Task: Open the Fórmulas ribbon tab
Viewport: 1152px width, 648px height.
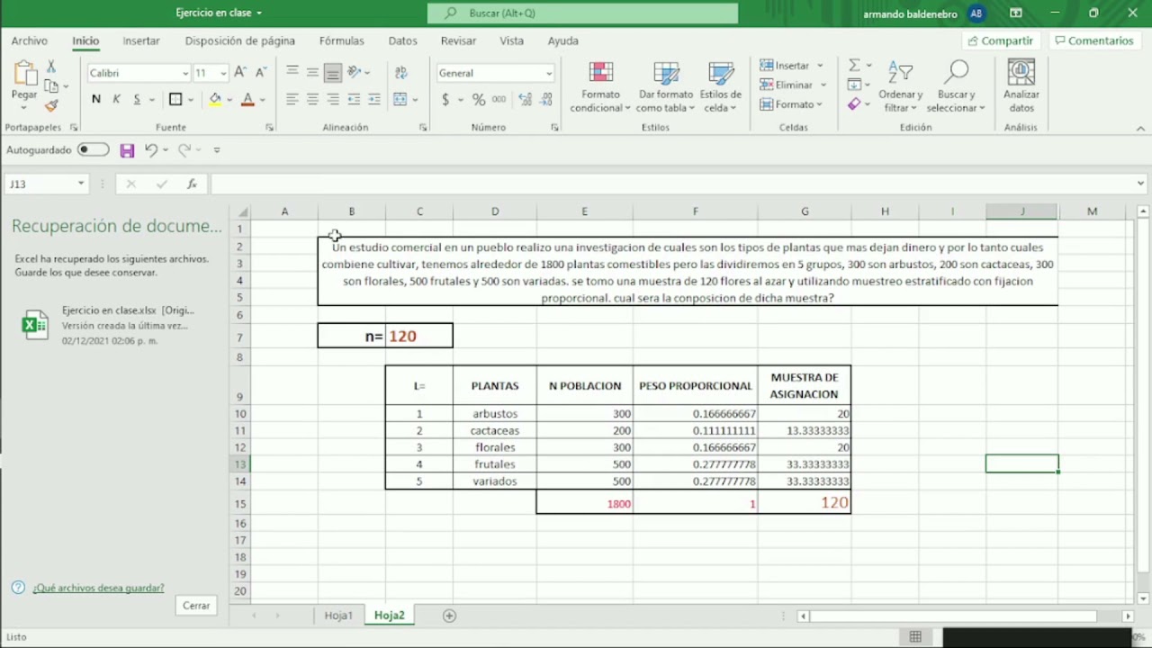Action: coord(341,40)
